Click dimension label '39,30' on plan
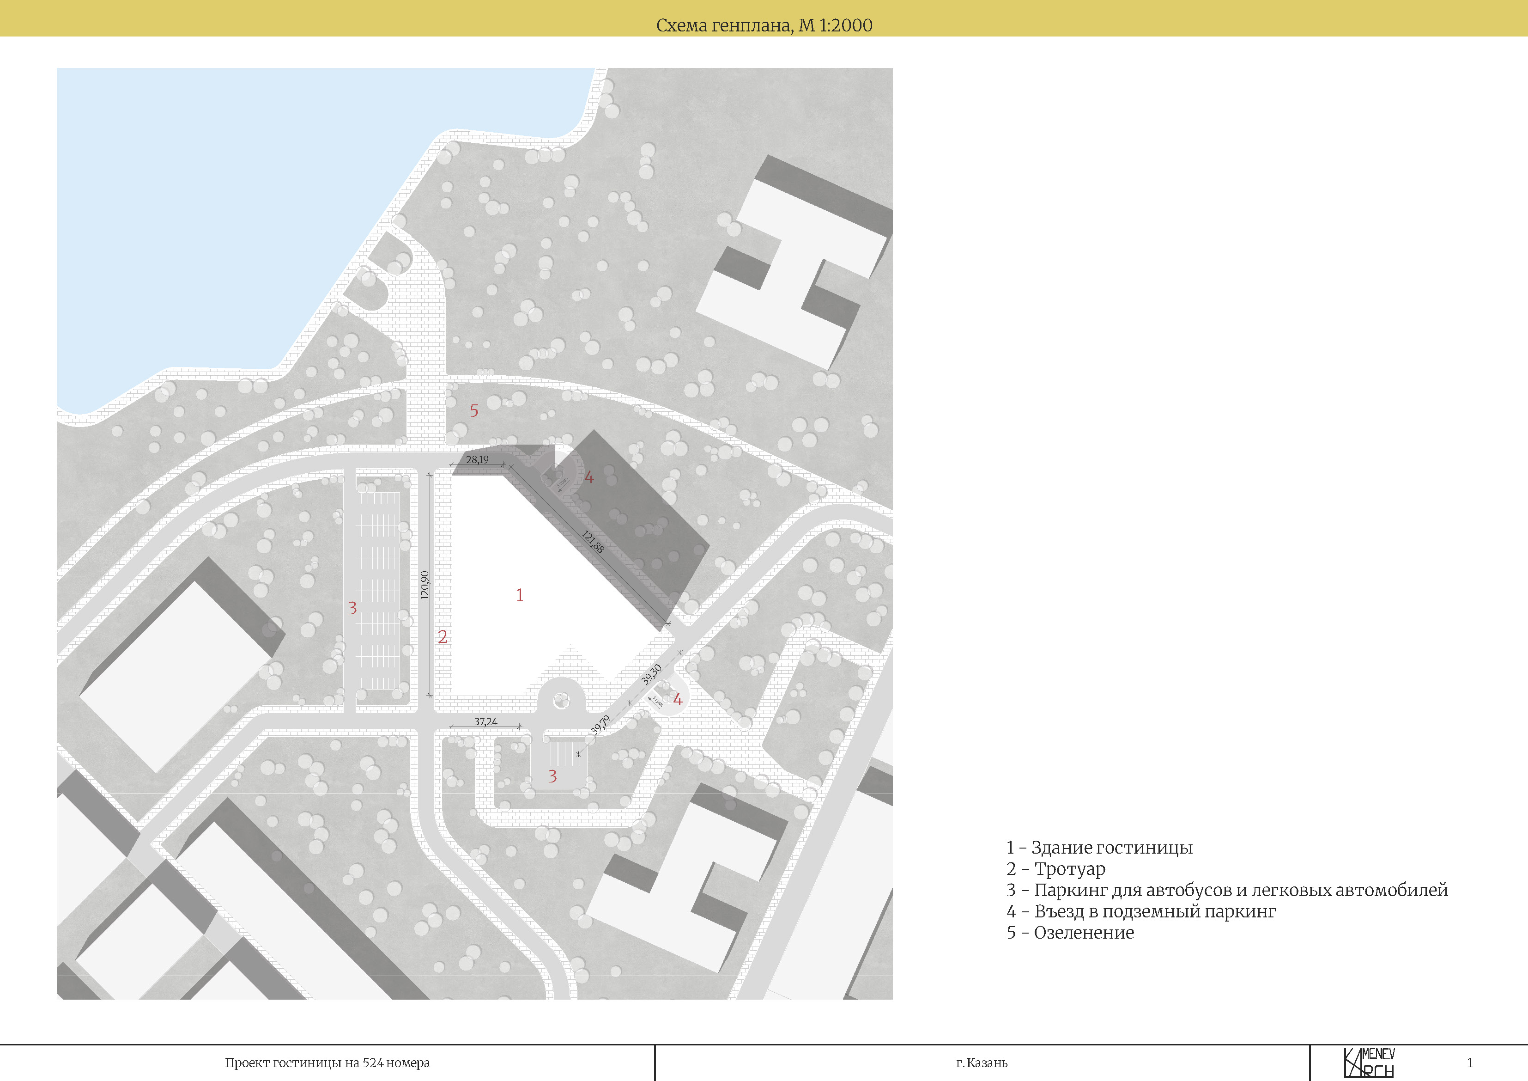 (x=652, y=674)
